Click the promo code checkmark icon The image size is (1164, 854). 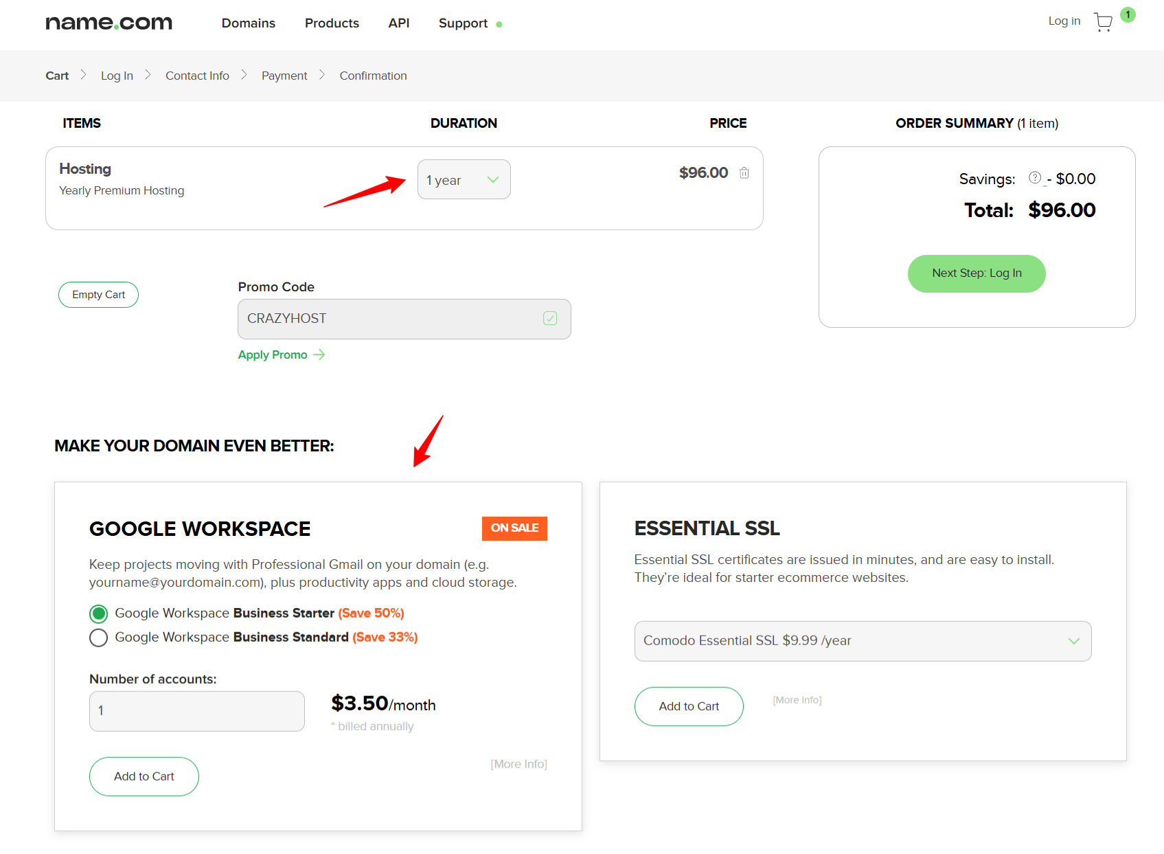[x=550, y=318]
